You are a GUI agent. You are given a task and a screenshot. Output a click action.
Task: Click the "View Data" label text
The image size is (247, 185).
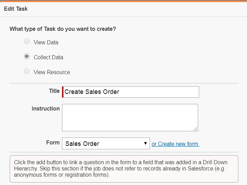click(x=46, y=43)
